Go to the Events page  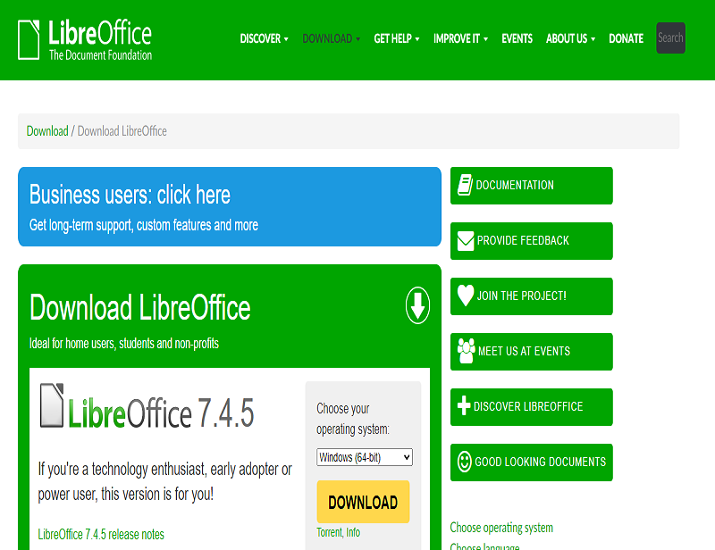517,38
